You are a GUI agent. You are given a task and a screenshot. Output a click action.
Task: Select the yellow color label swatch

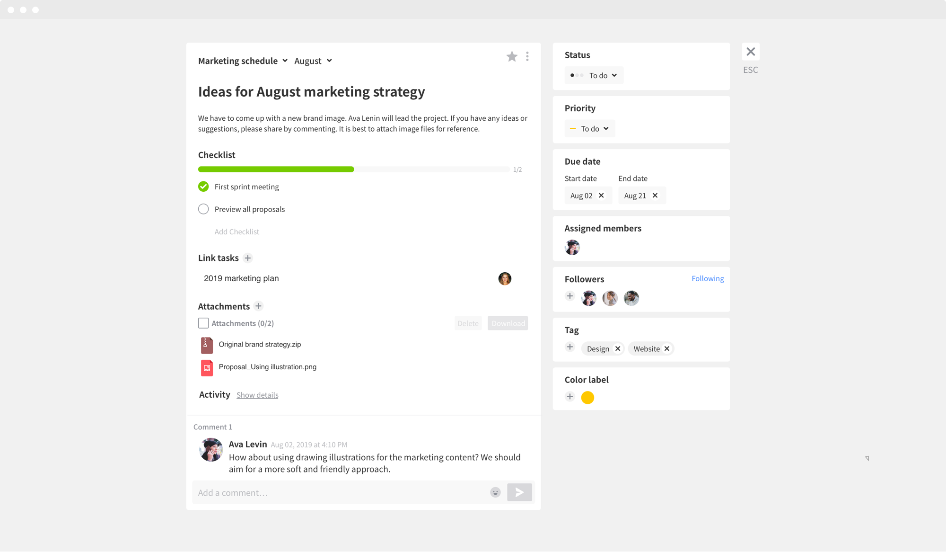tap(587, 398)
